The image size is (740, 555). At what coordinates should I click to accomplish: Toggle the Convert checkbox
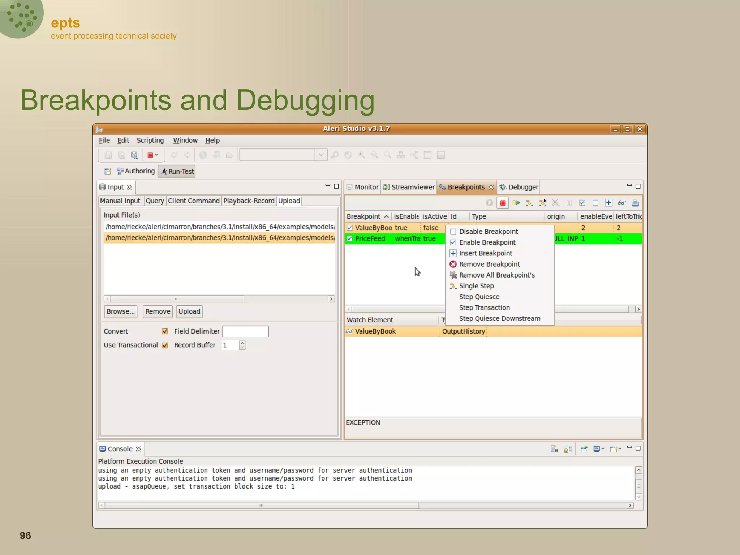(x=165, y=331)
